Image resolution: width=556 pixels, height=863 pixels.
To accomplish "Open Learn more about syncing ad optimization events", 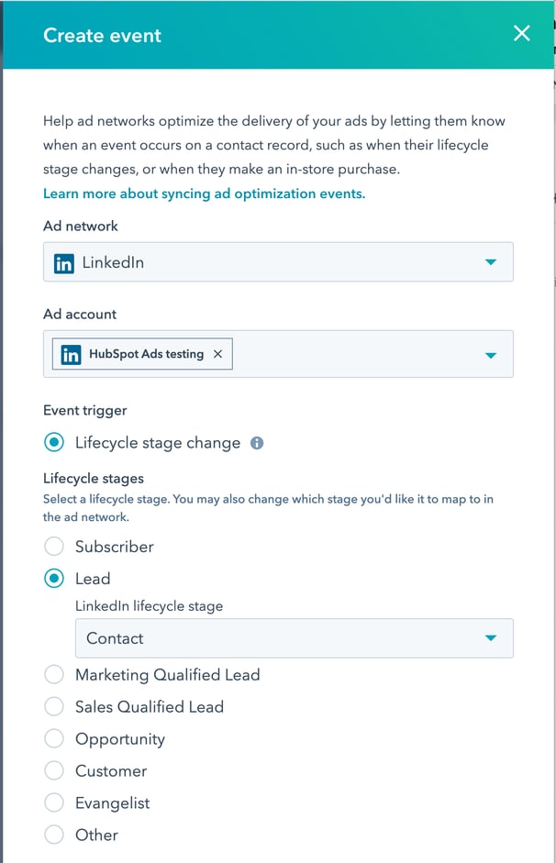I will [x=204, y=194].
